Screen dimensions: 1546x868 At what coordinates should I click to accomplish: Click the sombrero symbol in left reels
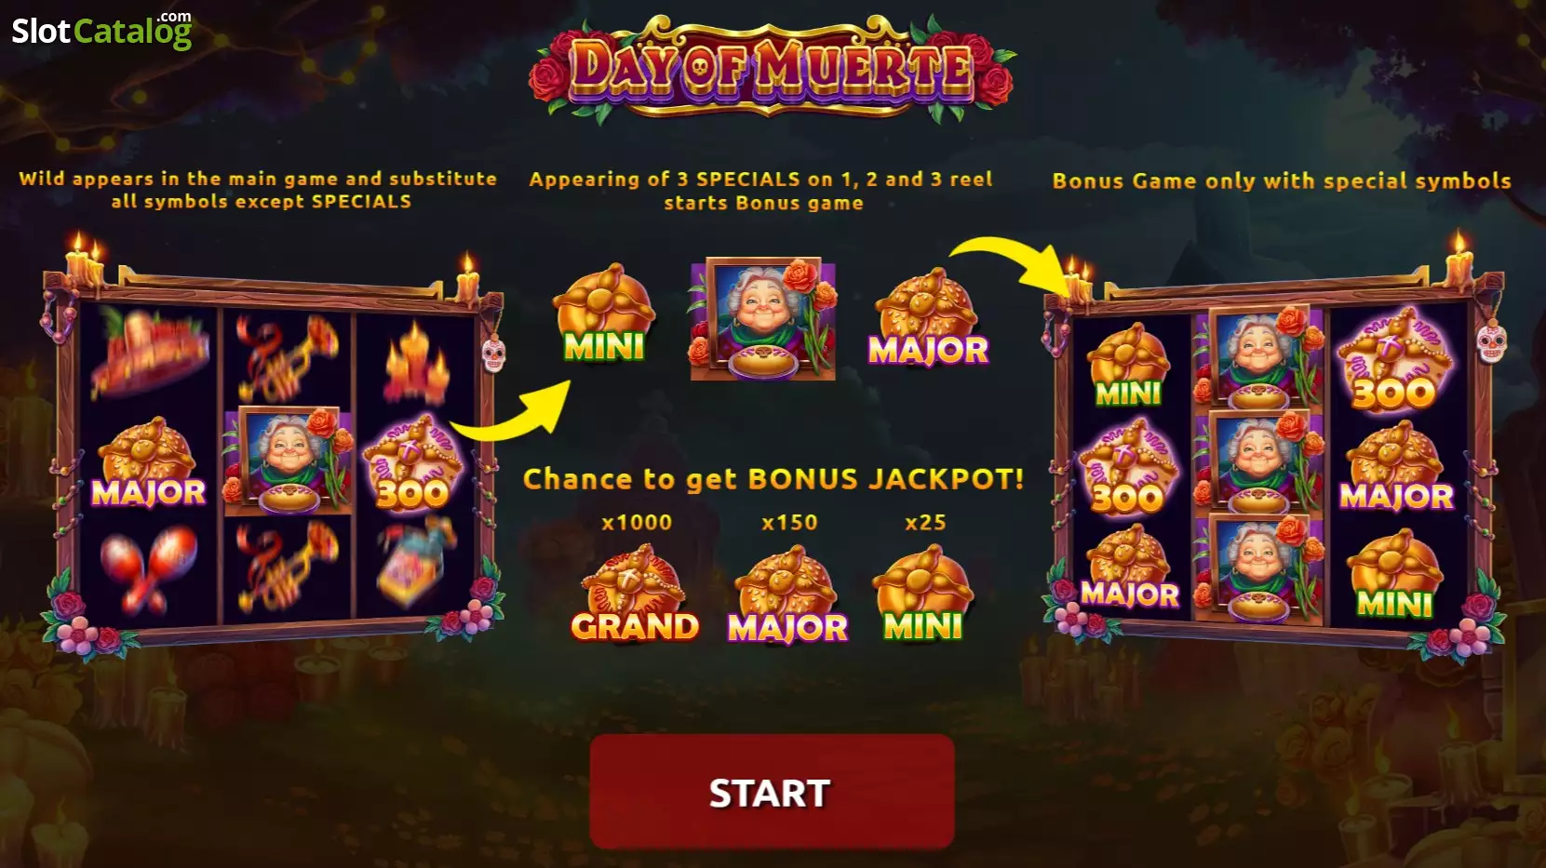pyautogui.click(x=149, y=354)
